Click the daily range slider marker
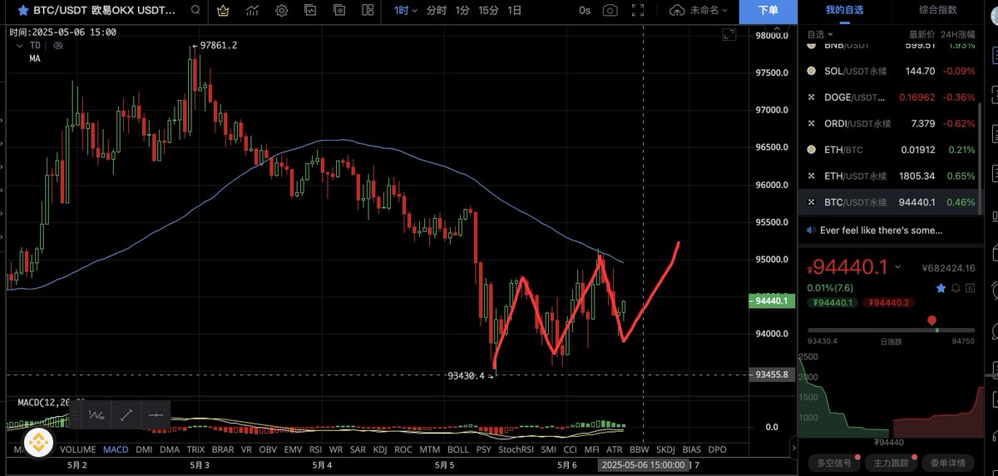Image resolution: width=998 pixels, height=476 pixels. click(932, 321)
